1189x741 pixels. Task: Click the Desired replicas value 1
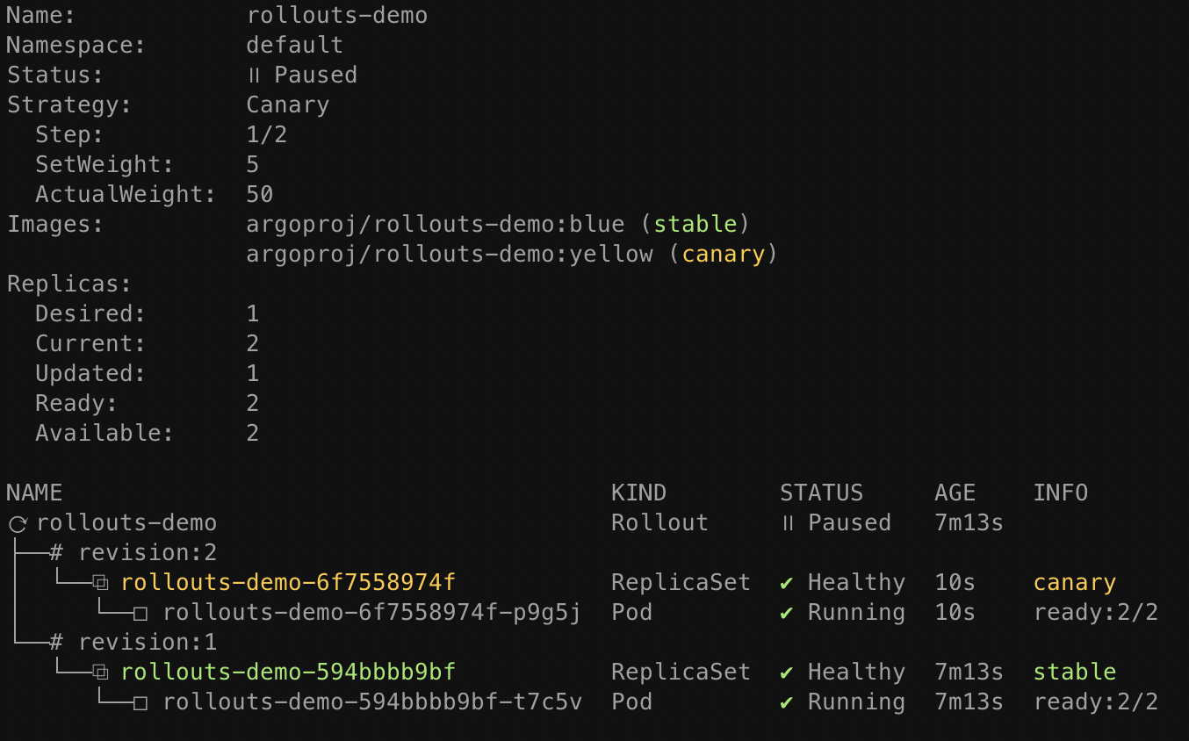click(x=253, y=314)
